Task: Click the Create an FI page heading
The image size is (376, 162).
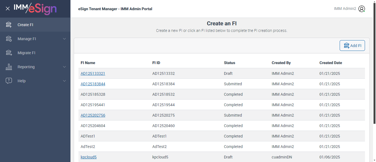Action: pos(222,23)
